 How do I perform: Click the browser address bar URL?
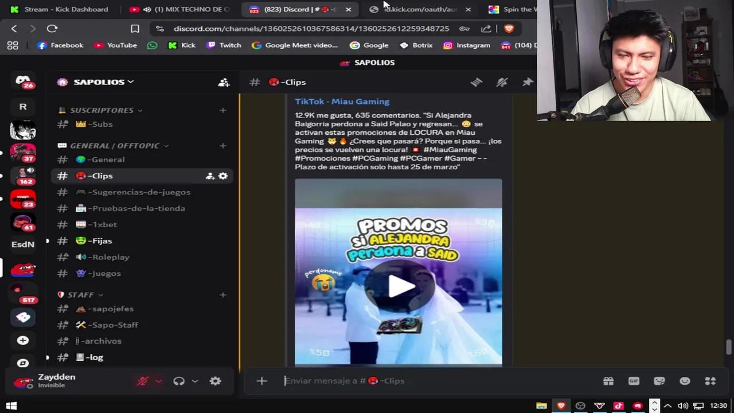click(311, 28)
